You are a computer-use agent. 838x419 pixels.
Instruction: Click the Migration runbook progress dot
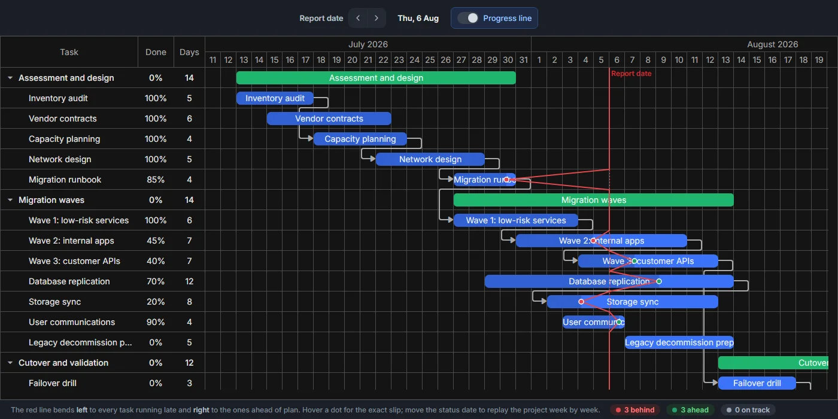click(506, 180)
